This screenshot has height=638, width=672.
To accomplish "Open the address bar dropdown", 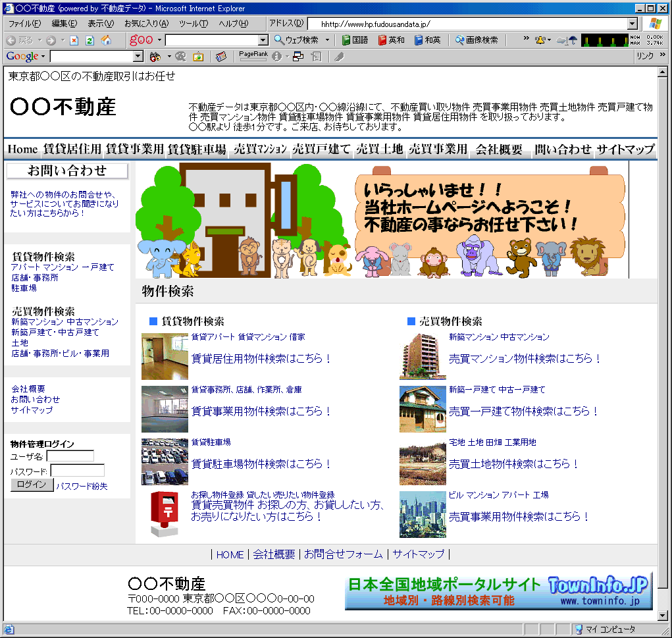I will [633, 24].
